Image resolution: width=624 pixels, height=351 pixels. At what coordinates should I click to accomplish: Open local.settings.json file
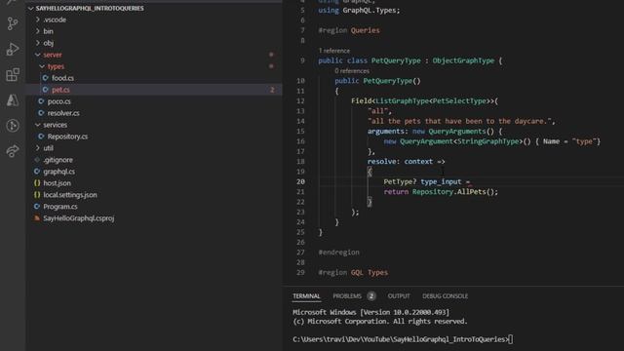pos(70,195)
